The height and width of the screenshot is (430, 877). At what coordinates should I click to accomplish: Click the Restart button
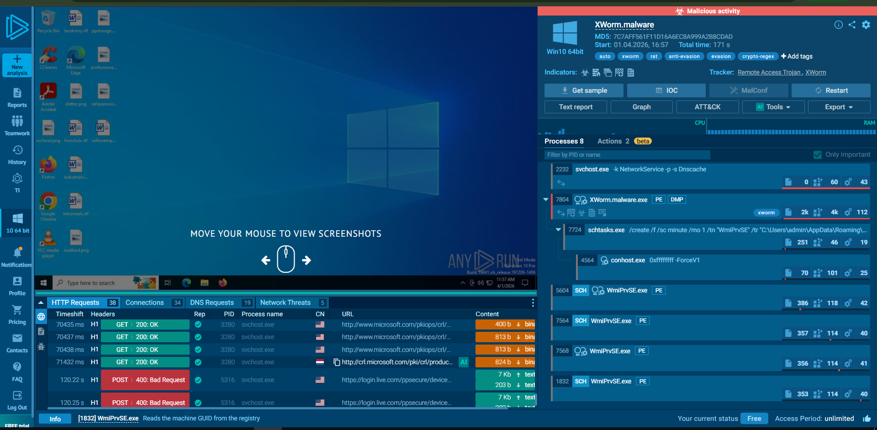[831, 90]
